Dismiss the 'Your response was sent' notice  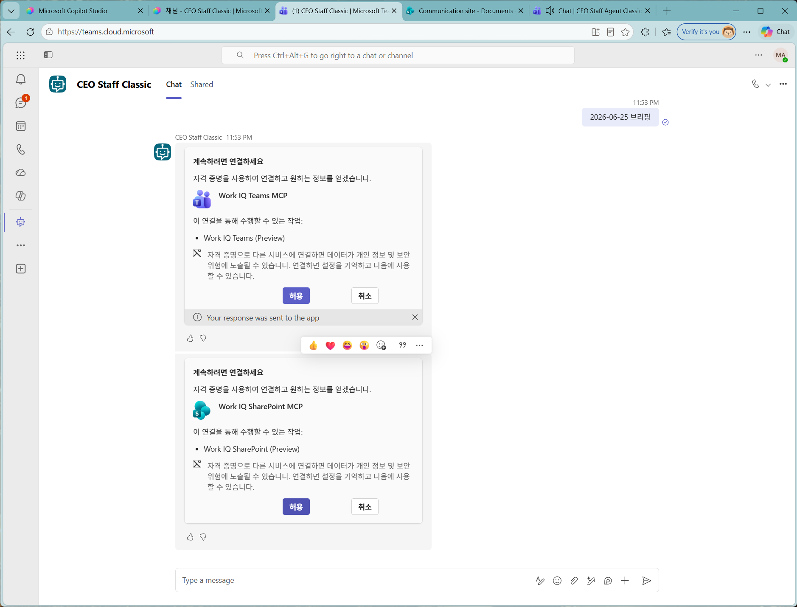pyautogui.click(x=415, y=317)
